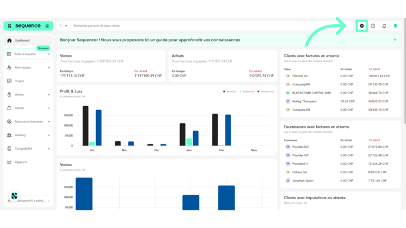Toggle the Revenus legend series
The width and height of the screenshot is (406, 228).
230,91
